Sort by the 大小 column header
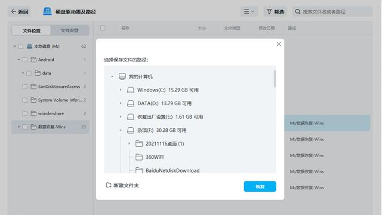The height and width of the screenshot is (215, 382). (x=202, y=28)
